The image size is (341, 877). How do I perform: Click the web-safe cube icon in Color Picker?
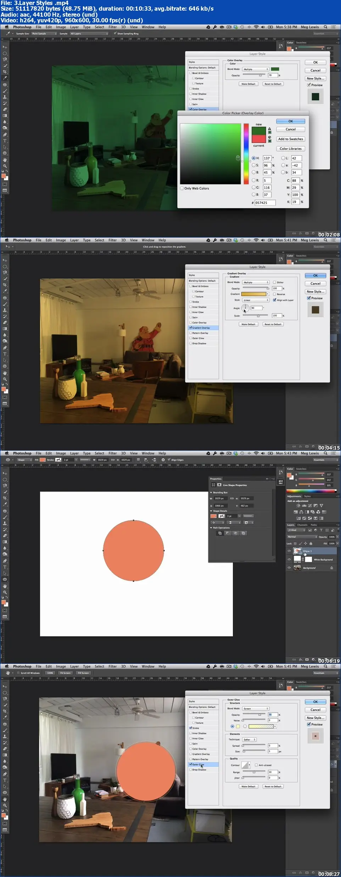click(x=270, y=137)
